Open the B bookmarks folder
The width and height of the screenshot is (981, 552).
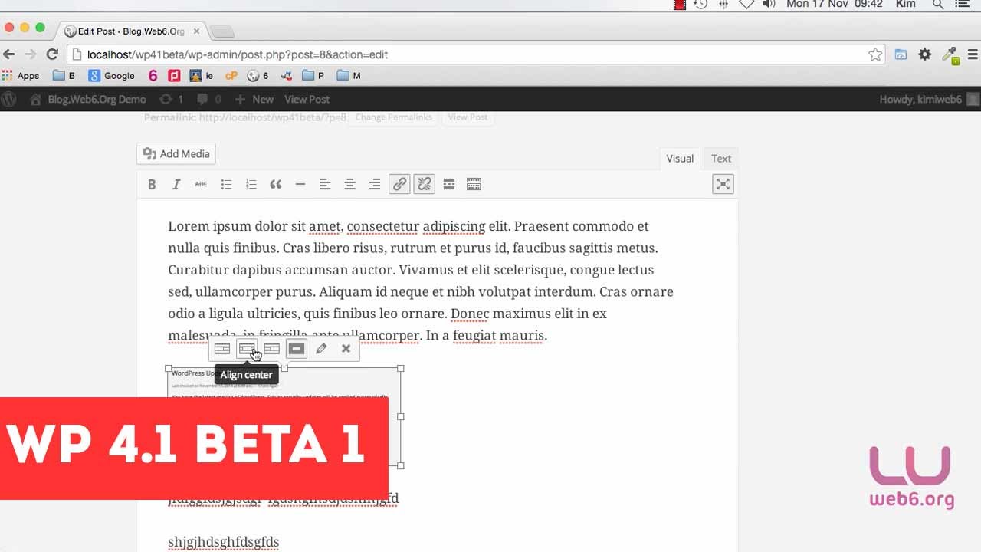(x=64, y=76)
